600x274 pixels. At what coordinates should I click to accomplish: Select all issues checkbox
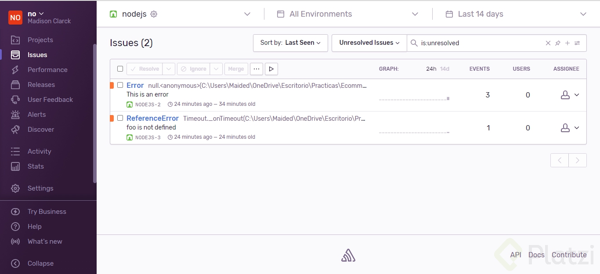click(x=120, y=69)
